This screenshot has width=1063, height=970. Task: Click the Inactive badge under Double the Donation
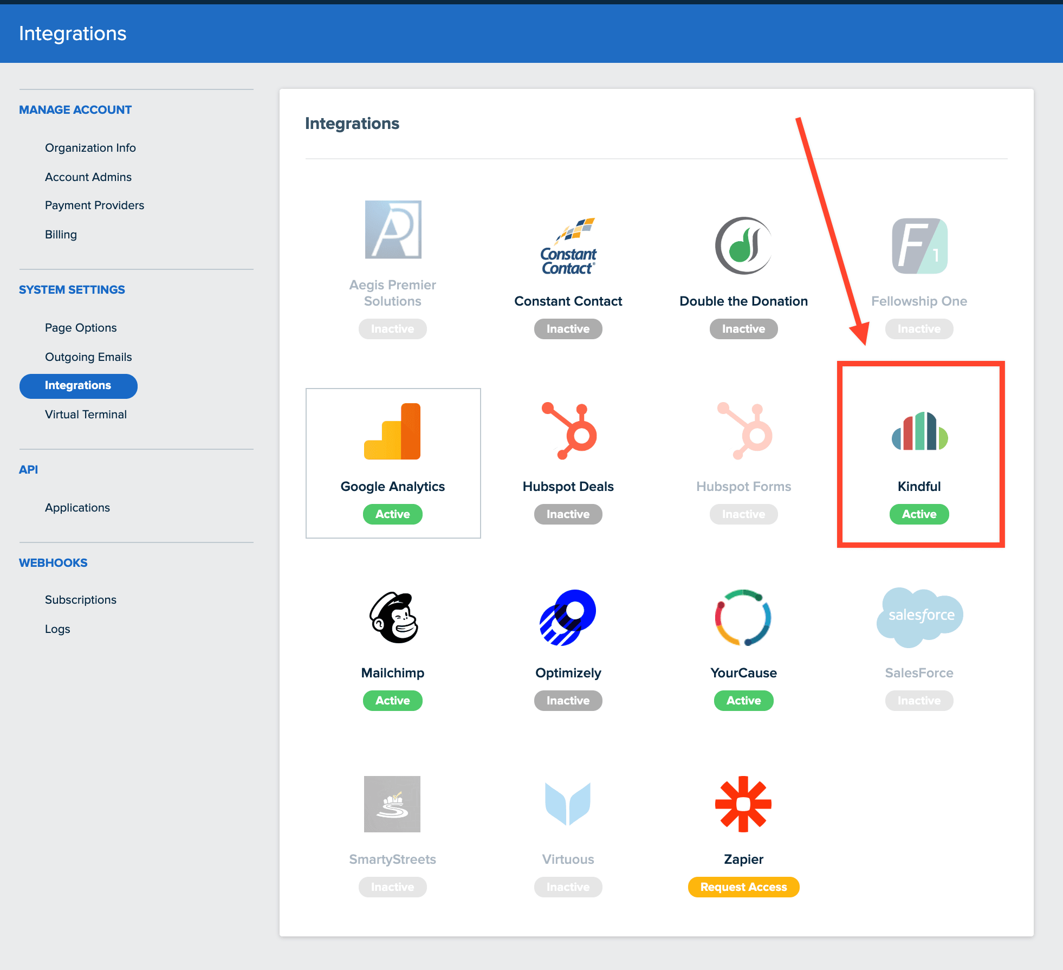(x=744, y=329)
